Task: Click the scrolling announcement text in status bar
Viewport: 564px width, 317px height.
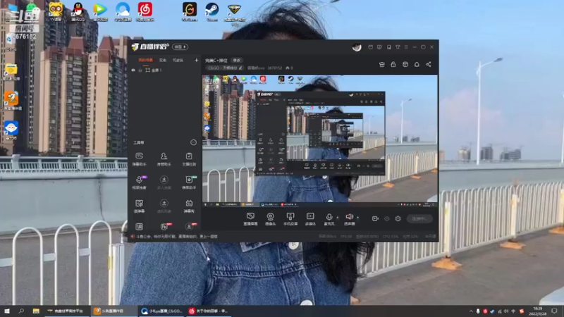Action: pos(177,237)
